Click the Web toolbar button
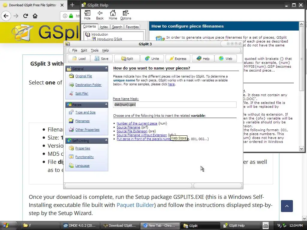This screenshot has height=230, width=307. tap(225, 58)
